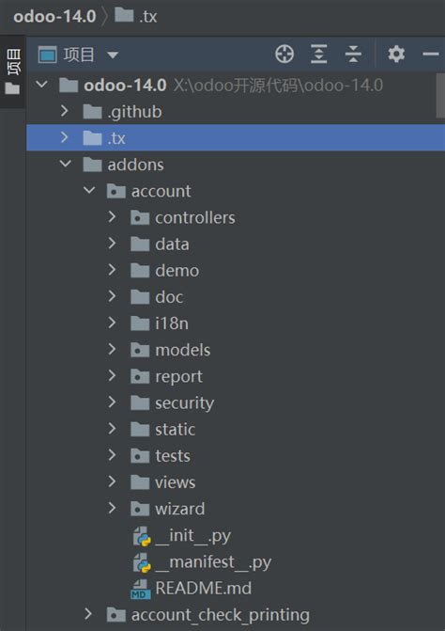Select the i18n folder
The height and width of the screenshot is (631, 445).
160,323
